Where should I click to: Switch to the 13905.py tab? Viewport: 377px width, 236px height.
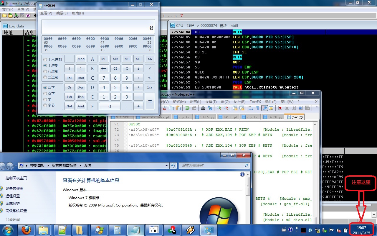205,117
